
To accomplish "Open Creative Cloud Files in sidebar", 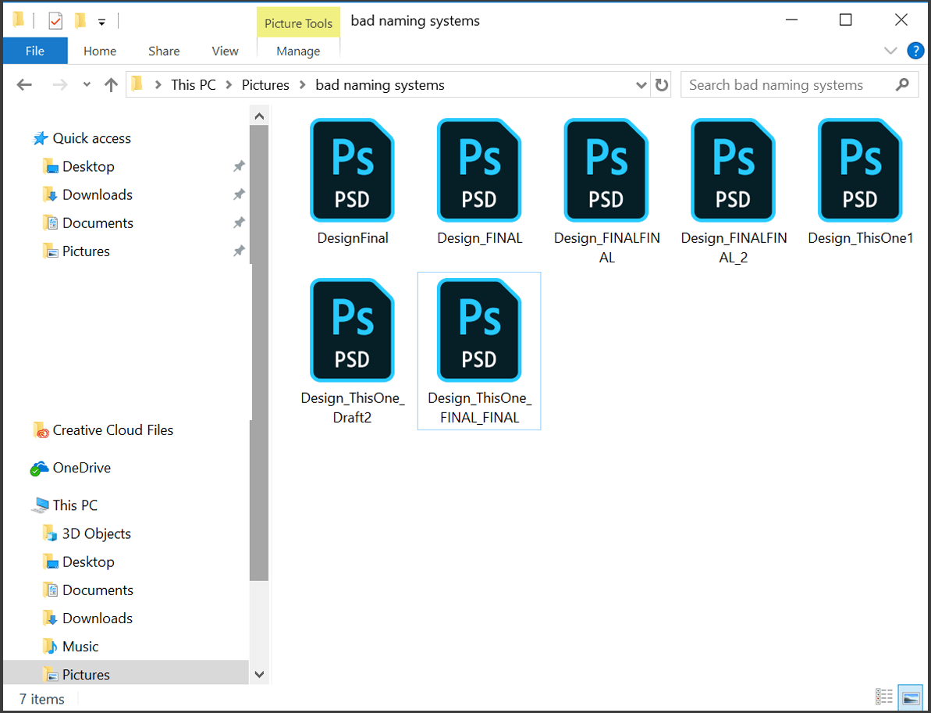I will click(112, 430).
